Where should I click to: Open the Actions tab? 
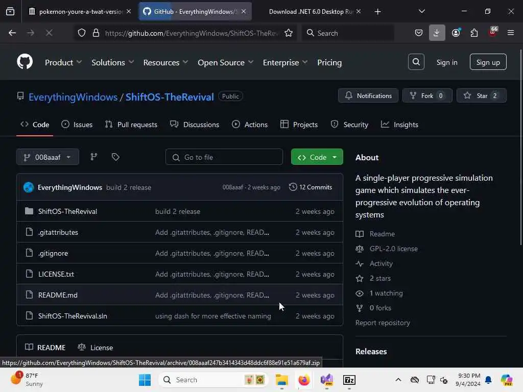249,125
